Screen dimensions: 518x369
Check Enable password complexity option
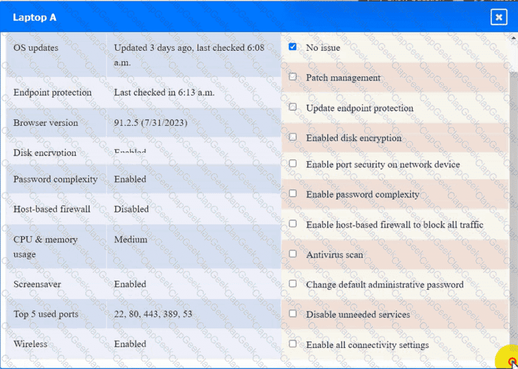293,194
